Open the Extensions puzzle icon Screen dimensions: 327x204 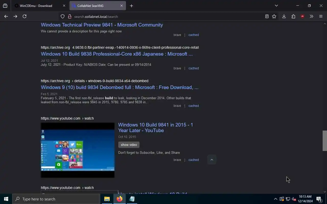tap(293, 16)
